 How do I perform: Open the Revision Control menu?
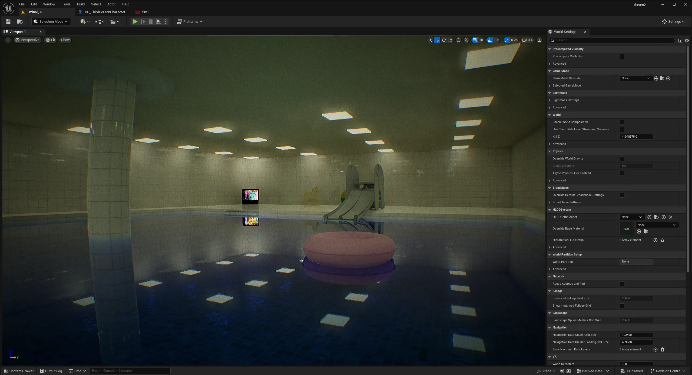point(667,371)
